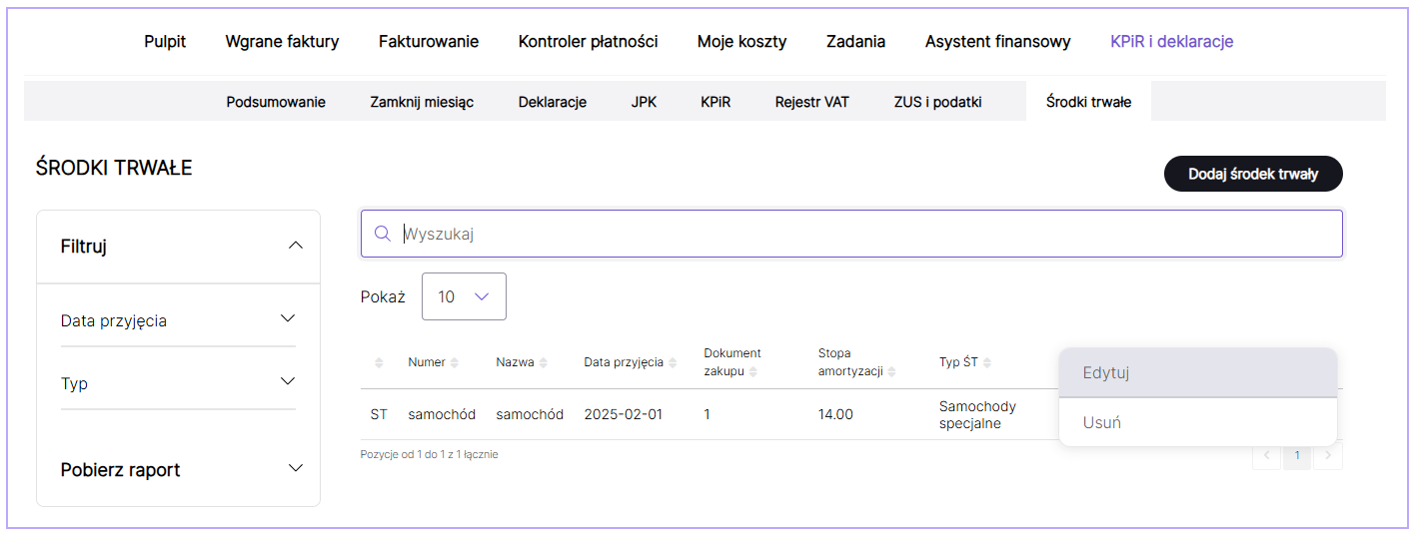Open Wgrane faktury in the top menu

[282, 42]
